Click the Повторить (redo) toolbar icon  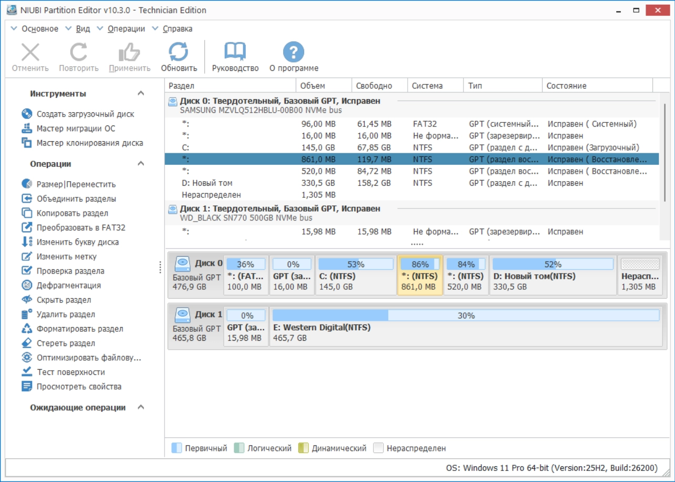point(79,53)
